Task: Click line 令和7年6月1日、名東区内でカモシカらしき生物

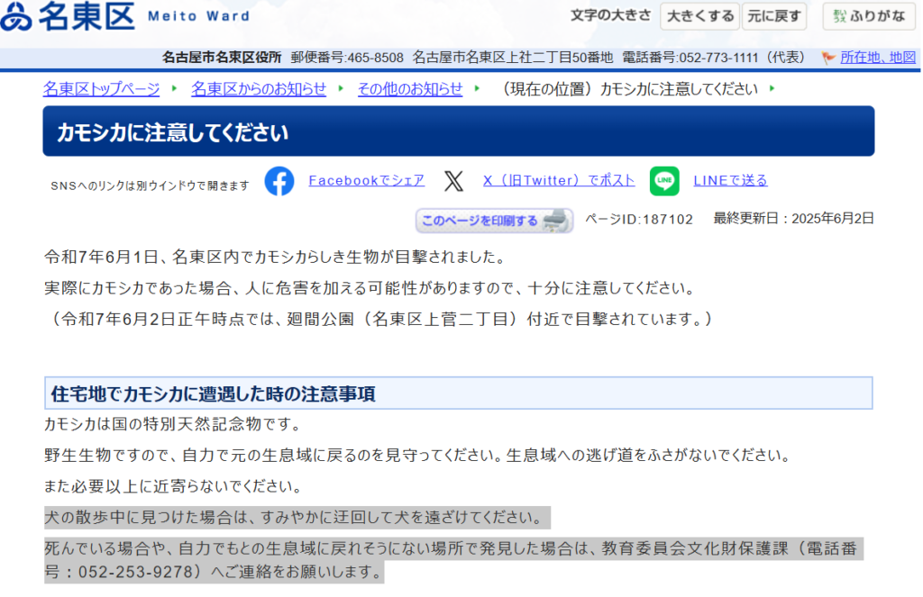Action: [275, 257]
